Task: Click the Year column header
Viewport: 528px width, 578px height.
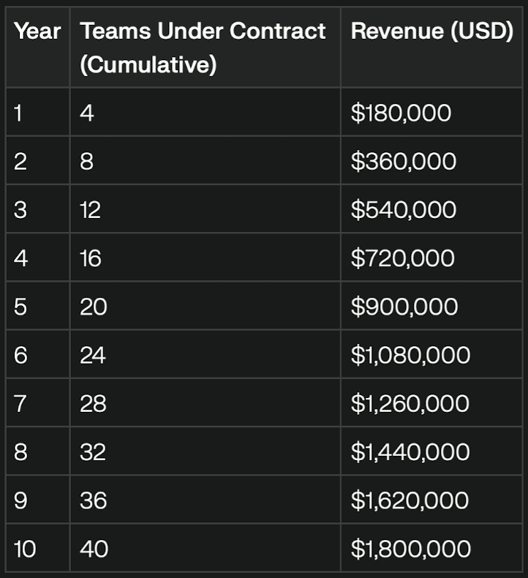Action: 38,31
